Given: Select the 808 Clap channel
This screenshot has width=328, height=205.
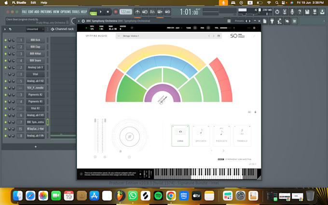Looking at the screenshot, I should pos(35,47).
